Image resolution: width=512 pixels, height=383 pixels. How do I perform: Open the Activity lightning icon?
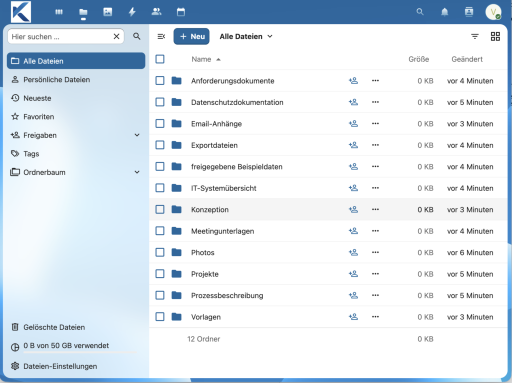[x=132, y=12]
